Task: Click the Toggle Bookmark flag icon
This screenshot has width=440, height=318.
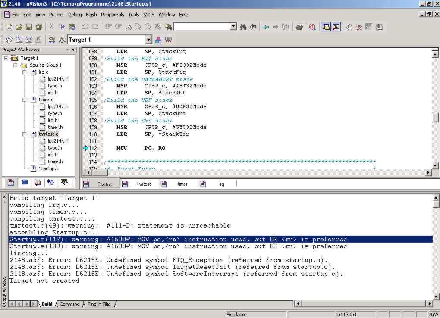Action: 129,27
